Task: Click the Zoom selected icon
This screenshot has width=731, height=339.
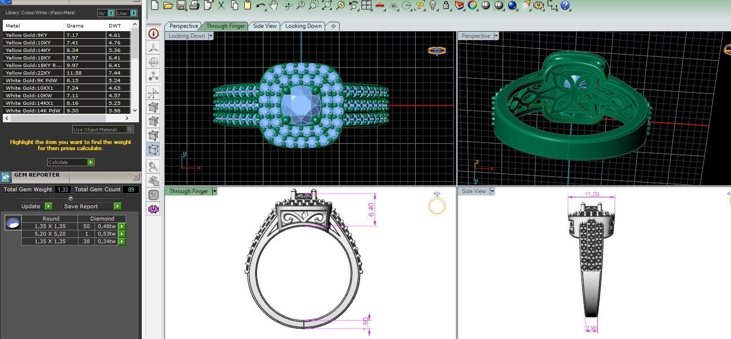Action: (340, 6)
